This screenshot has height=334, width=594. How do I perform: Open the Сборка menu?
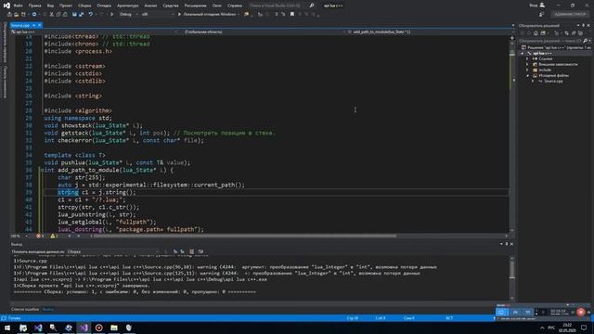[84, 6]
